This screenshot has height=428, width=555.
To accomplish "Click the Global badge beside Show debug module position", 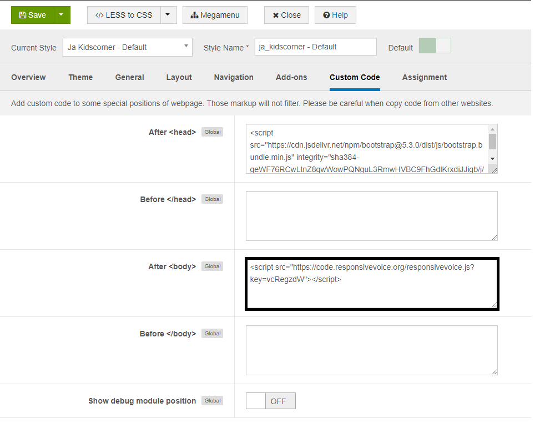I will tap(213, 400).
